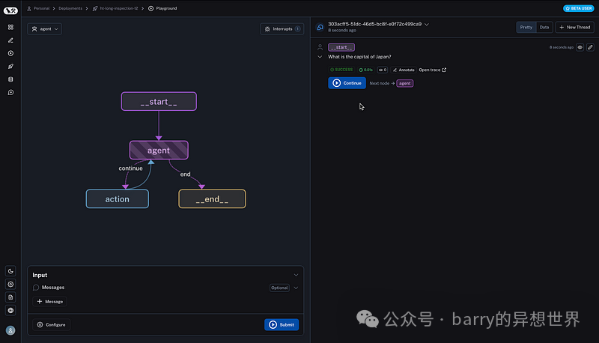599x343 pixels.
Task: Select the __end__ node in the graph
Action: [x=212, y=199]
